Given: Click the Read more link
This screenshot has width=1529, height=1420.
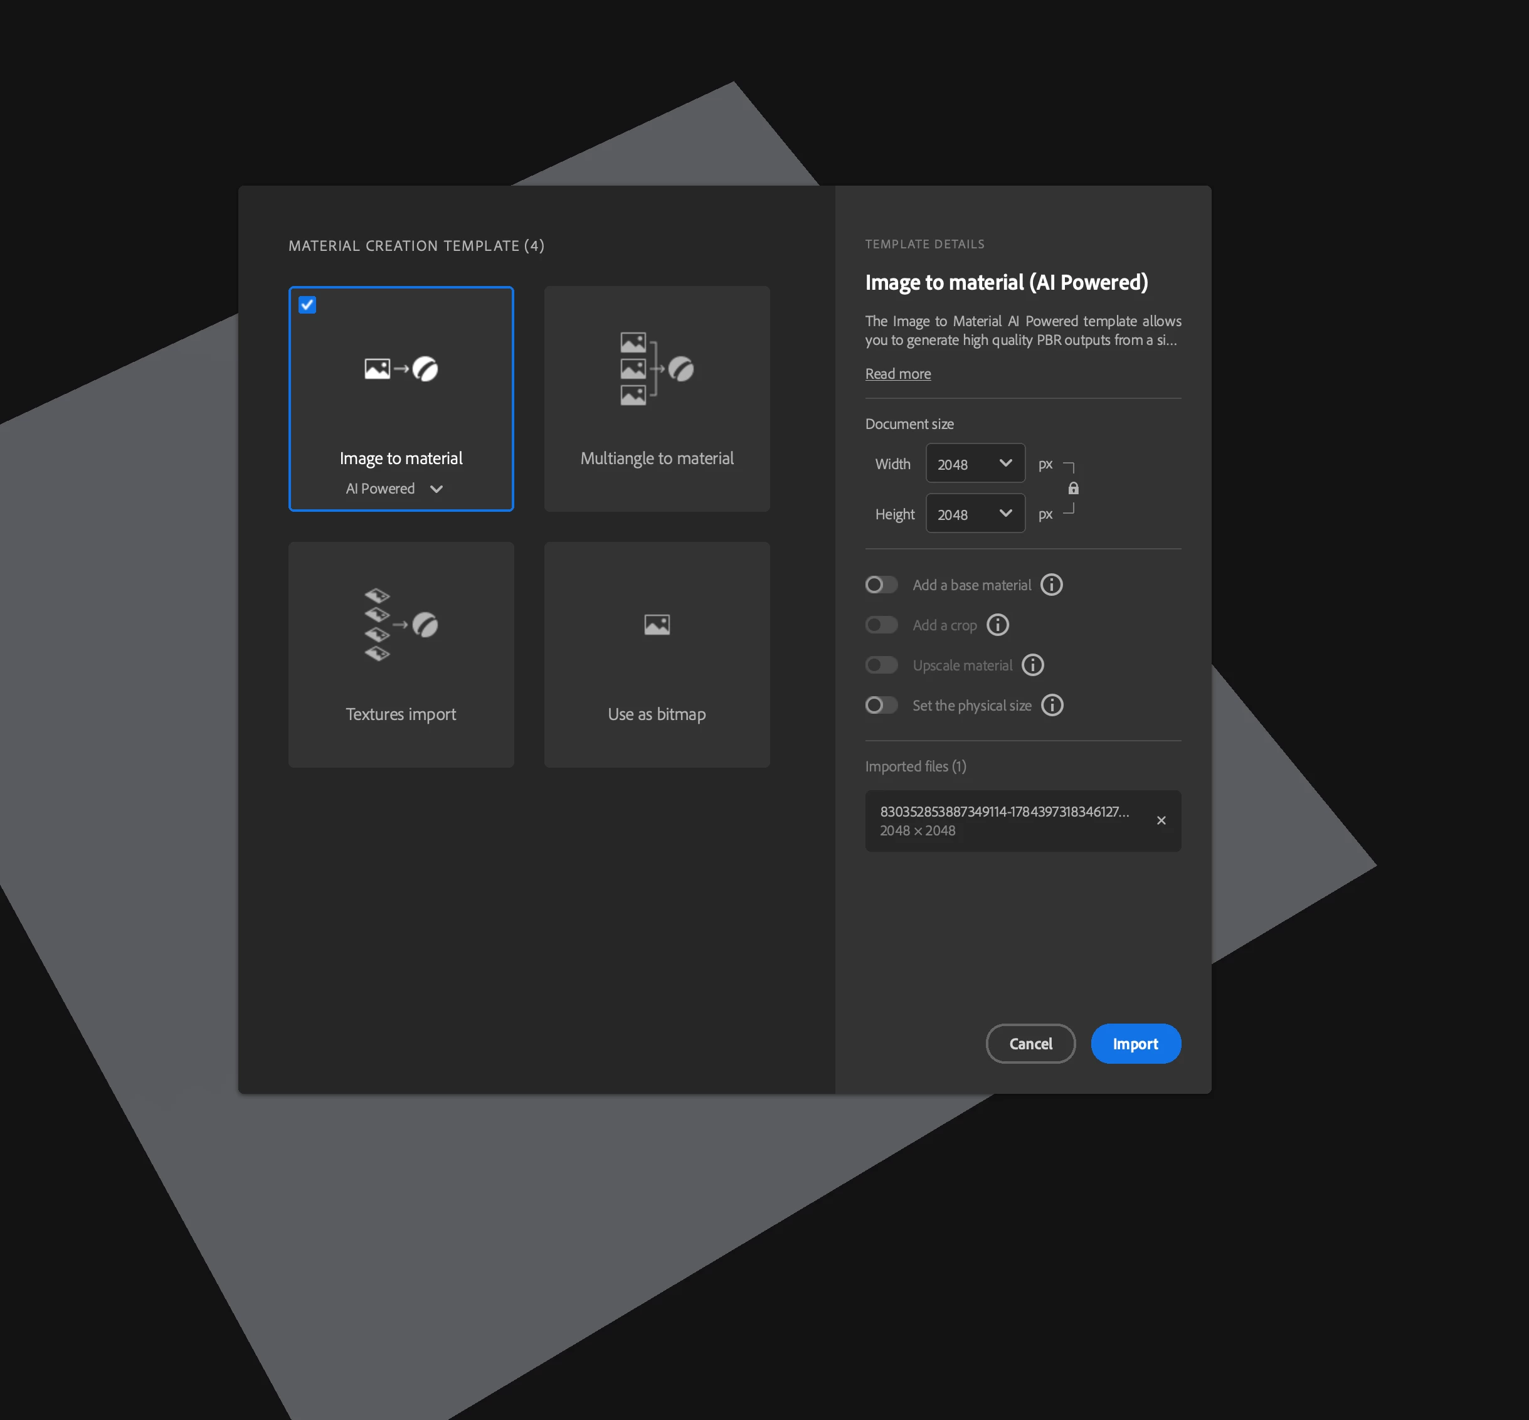Looking at the screenshot, I should pyautogui.click(x=897, y=373).
